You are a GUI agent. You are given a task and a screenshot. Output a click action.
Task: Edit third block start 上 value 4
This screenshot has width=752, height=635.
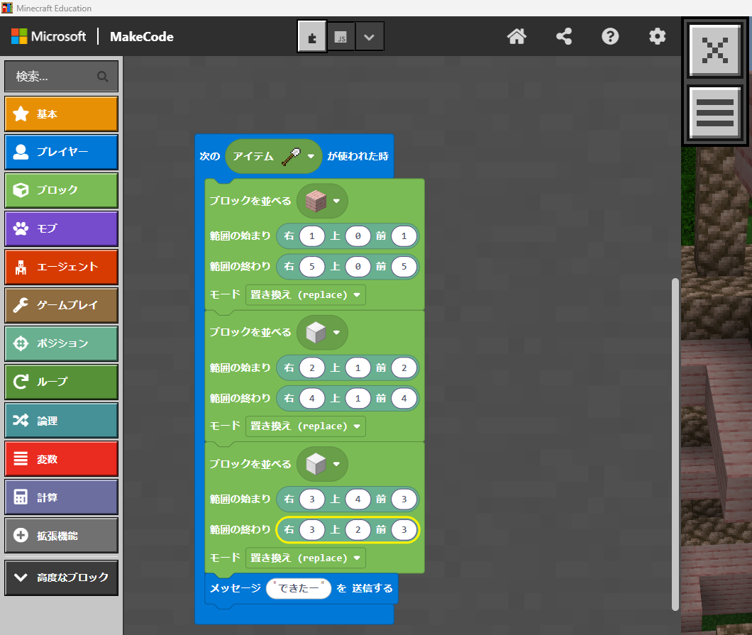pyautogui.click(x=358, y=499)
